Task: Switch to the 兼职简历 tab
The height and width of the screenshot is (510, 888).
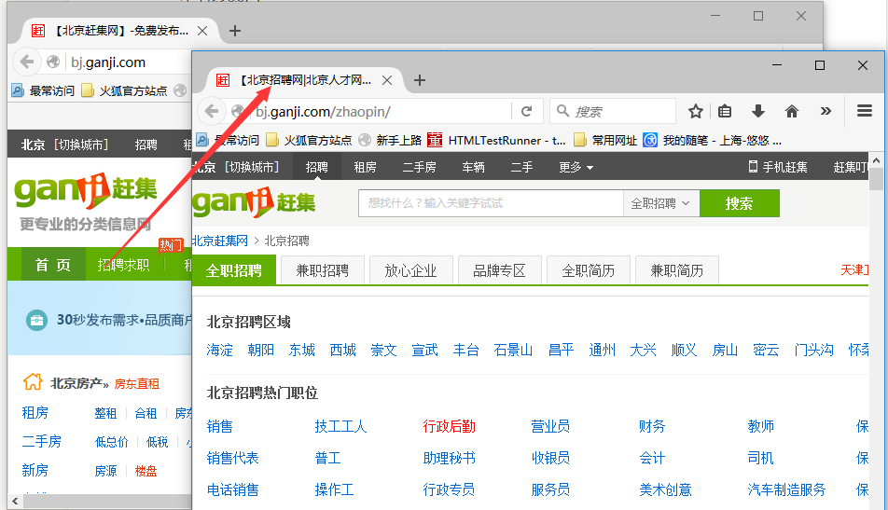Action: tap(677, 270)
